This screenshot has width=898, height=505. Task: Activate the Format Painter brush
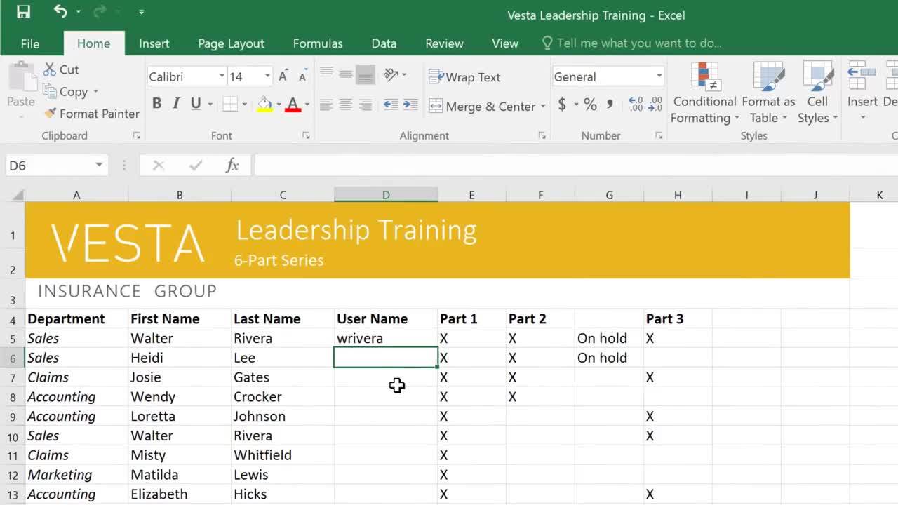point(91,114)
